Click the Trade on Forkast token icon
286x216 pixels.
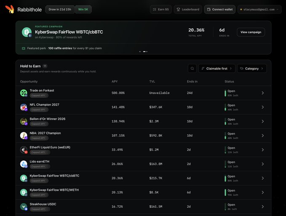pos(24,93)
